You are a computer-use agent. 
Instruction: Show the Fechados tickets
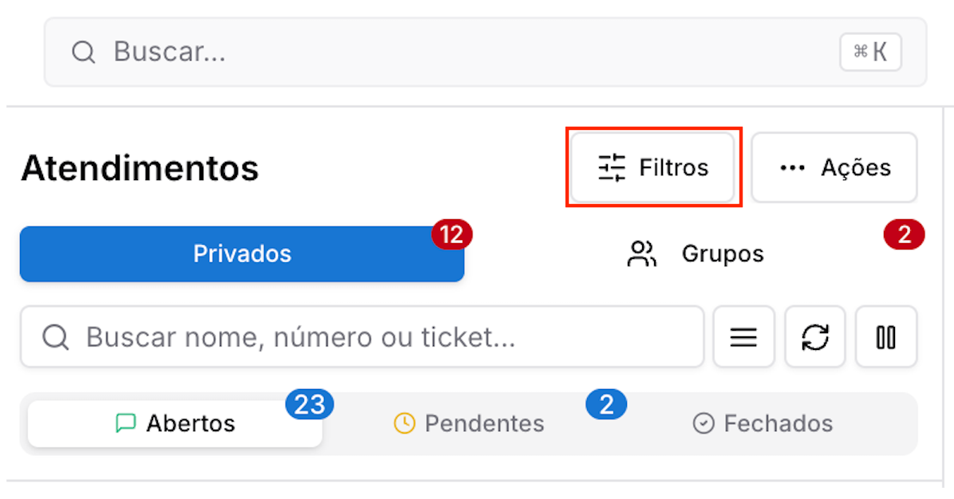[763, 423]
